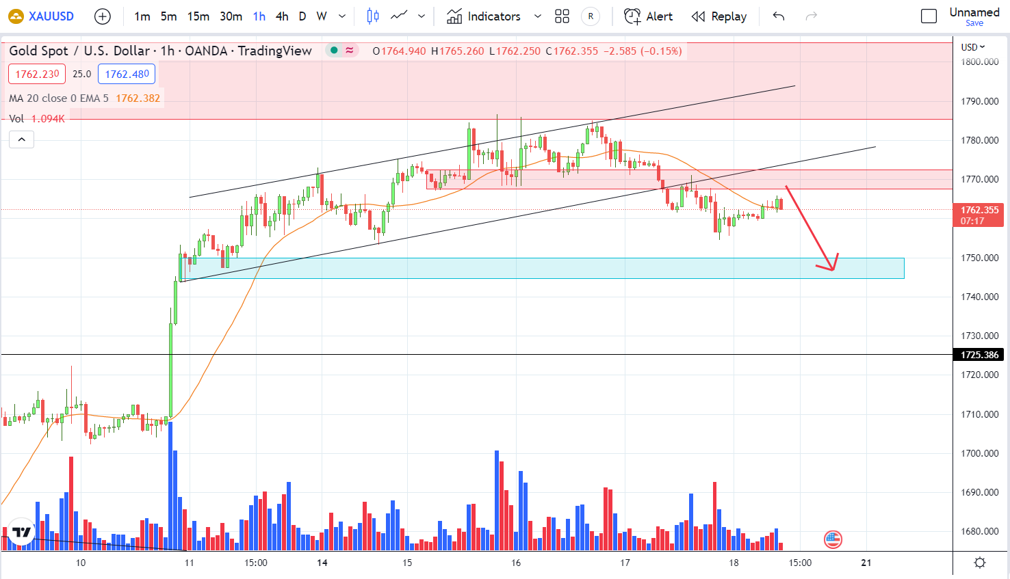Click the 14 date label on time axis
Screen dimensions: 1010x579
322,563
